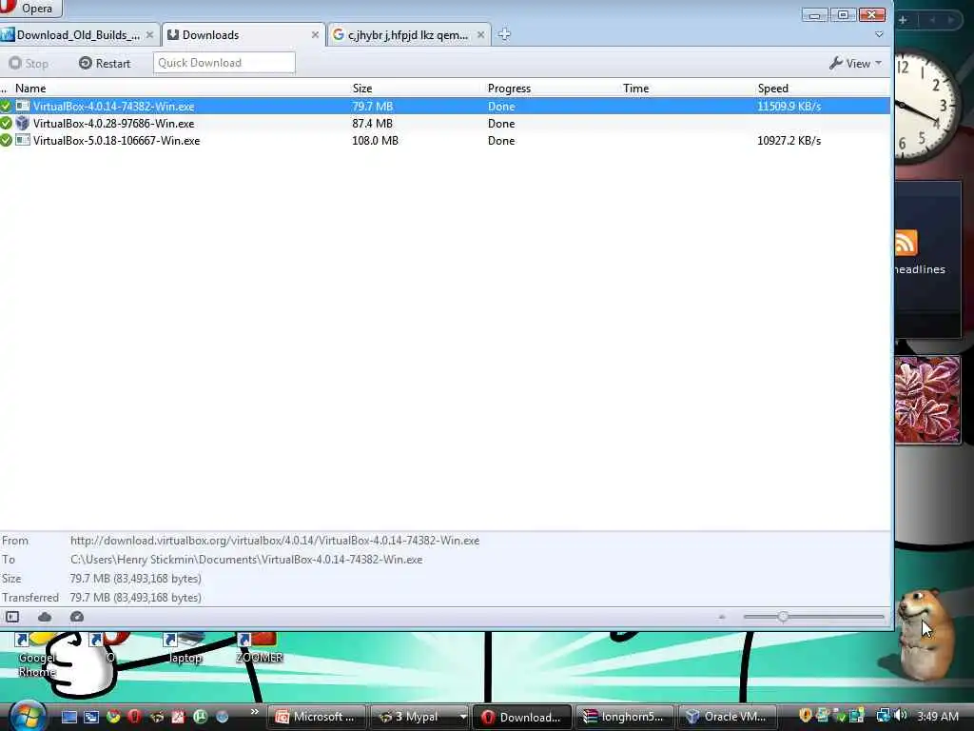Sort downloads by Speed column

tap(772, 89)
